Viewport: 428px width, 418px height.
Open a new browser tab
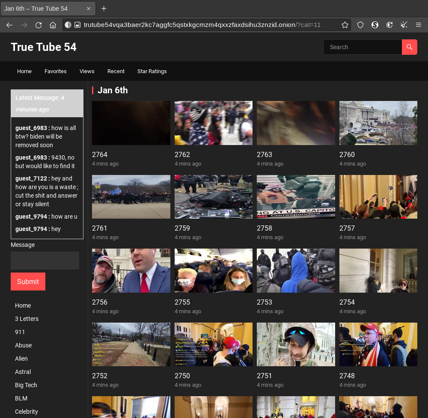click(x=104, y=9)
